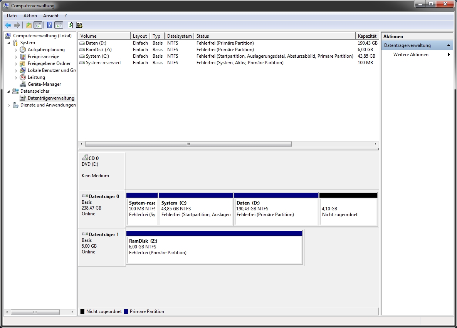Open the Aktion menu

coord(30,16)
